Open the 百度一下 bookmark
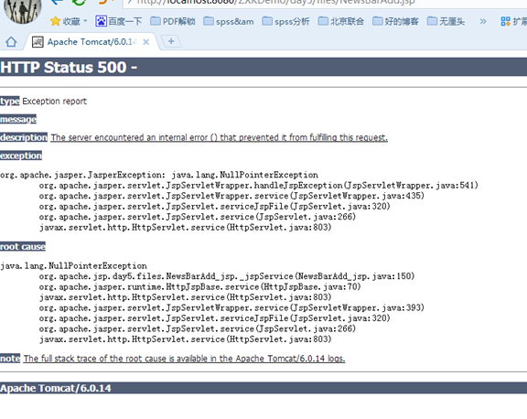Image resolution: width=527 pixels, height=419 pixels. click(x=119, y=22)
